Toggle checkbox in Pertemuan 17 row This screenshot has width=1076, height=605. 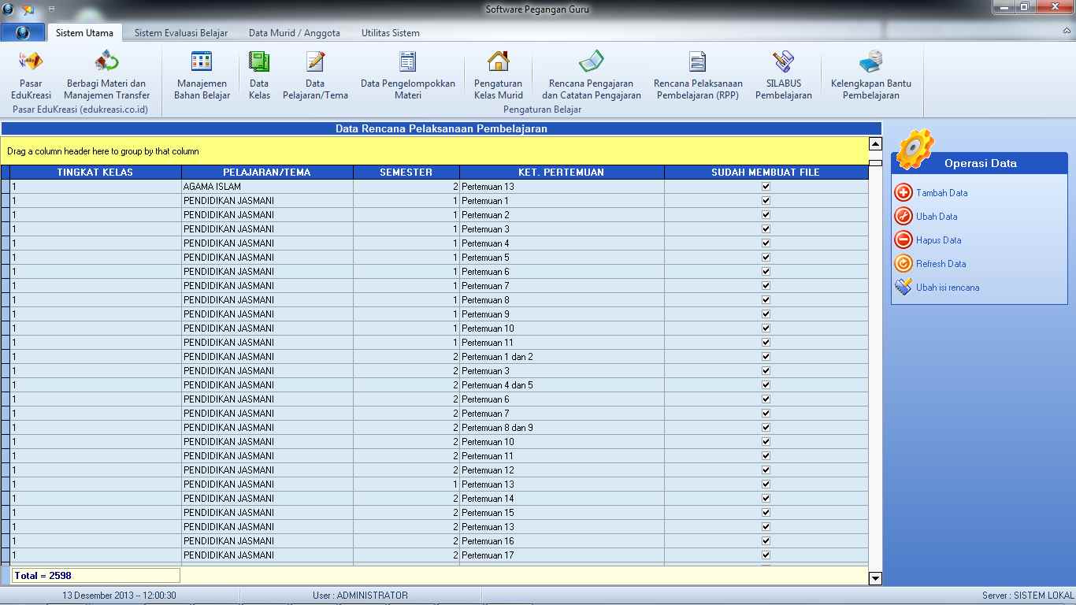766,555
